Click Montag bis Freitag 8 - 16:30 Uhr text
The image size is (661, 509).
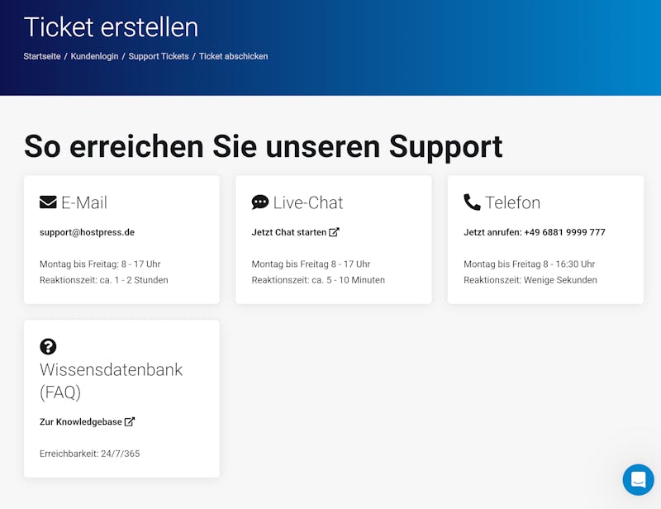pyautogui.click(x=530, y=264)
